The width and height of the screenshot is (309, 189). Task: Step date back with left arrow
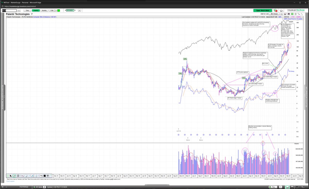click(x=65, y=10)
